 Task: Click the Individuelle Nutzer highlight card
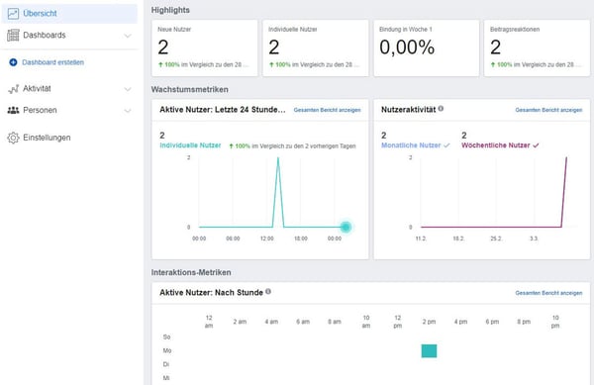(x=315, y=48)
